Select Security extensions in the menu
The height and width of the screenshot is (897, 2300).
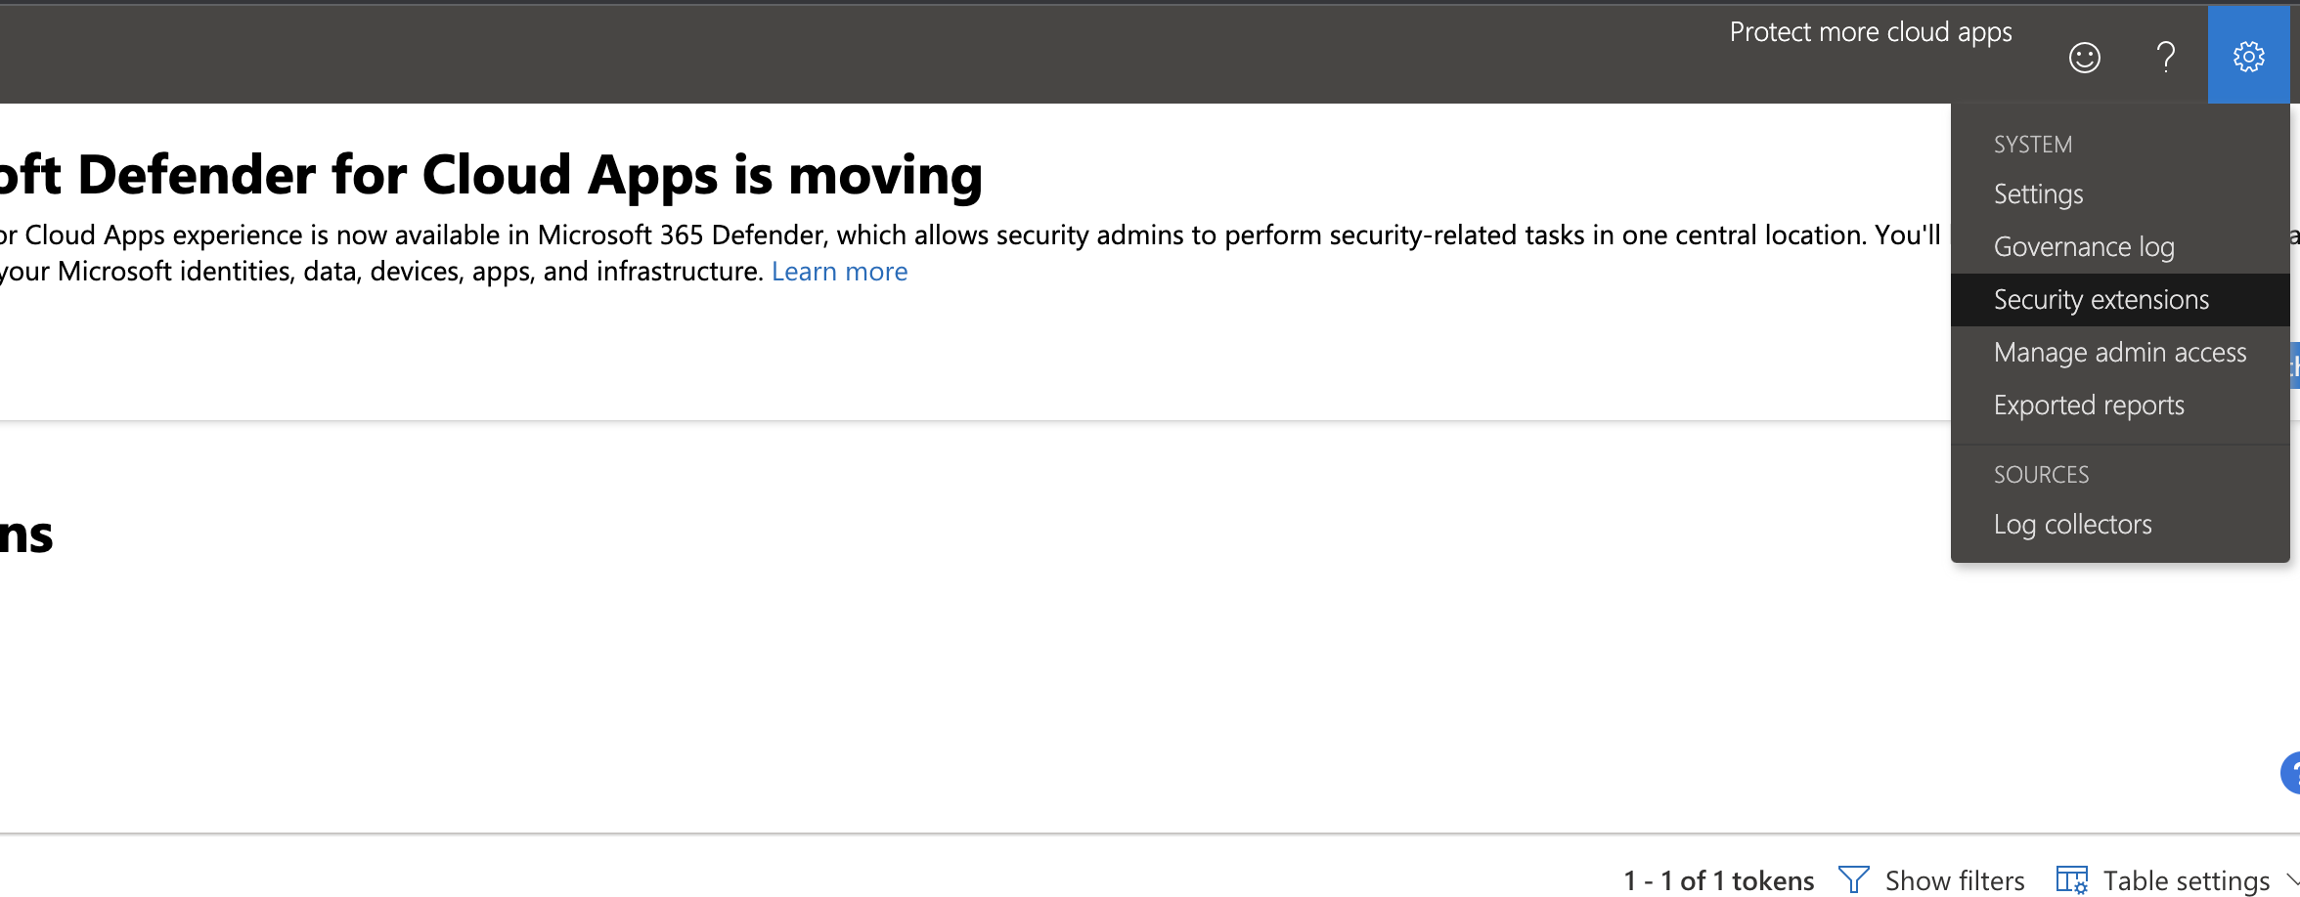tap(2101, 300)
